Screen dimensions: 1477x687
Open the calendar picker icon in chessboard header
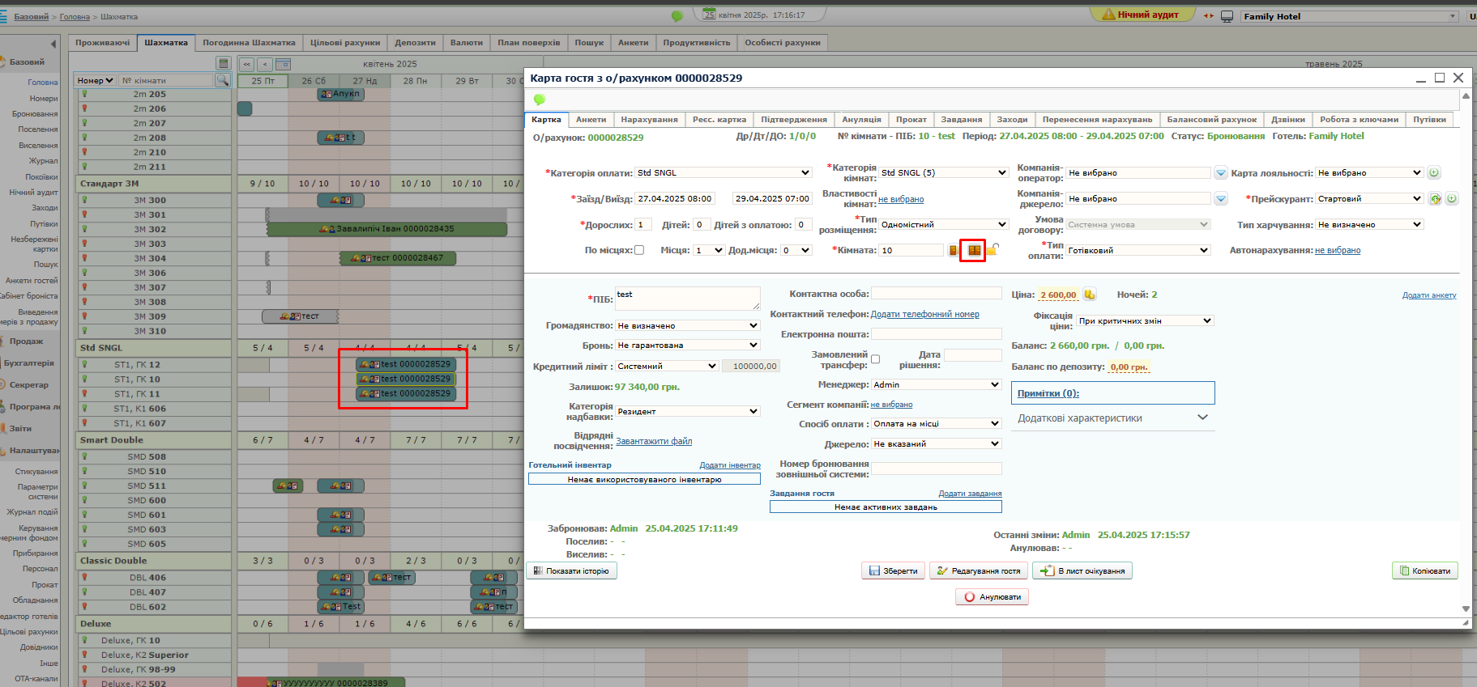pyautogui.click(x=283, y=64)
